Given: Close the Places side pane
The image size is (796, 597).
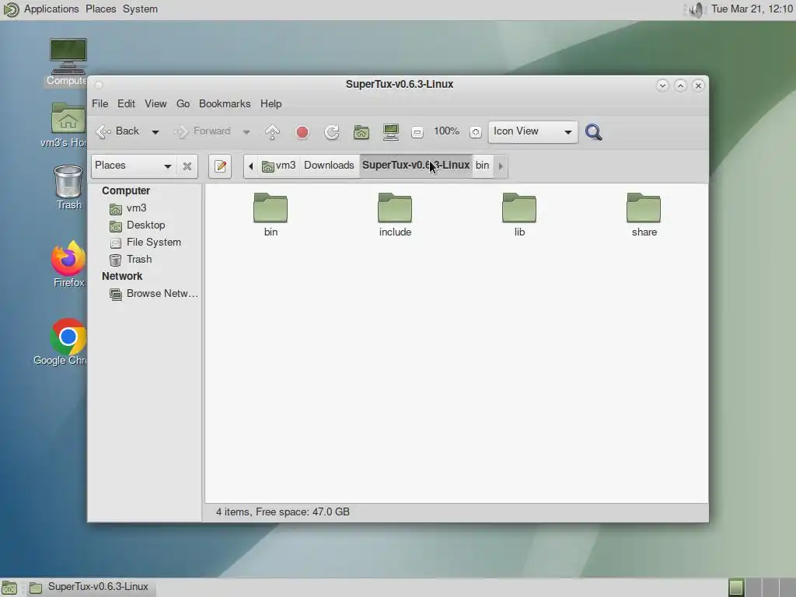Looking at the screenshot, I should tap(187, 166).
